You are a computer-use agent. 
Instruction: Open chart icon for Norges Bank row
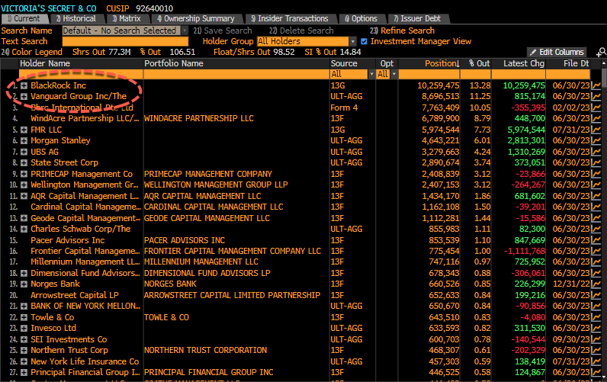596,284
